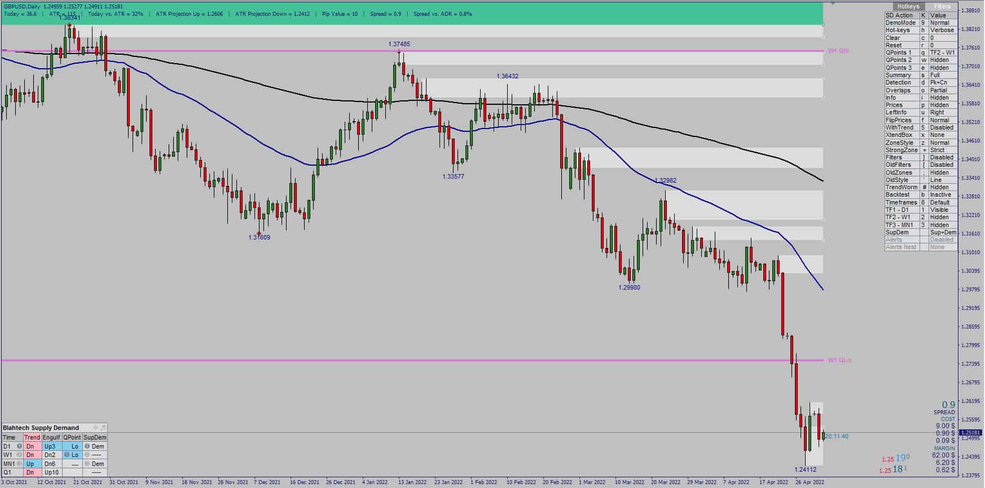Click the magenta W1 QLo line label
The width and height of the screenshot is (985, 488).
click(839, 360)
